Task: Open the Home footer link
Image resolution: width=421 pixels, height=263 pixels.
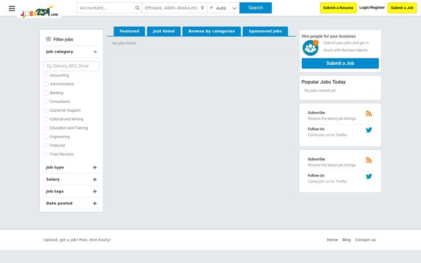Action: click(x=332, y=240)
